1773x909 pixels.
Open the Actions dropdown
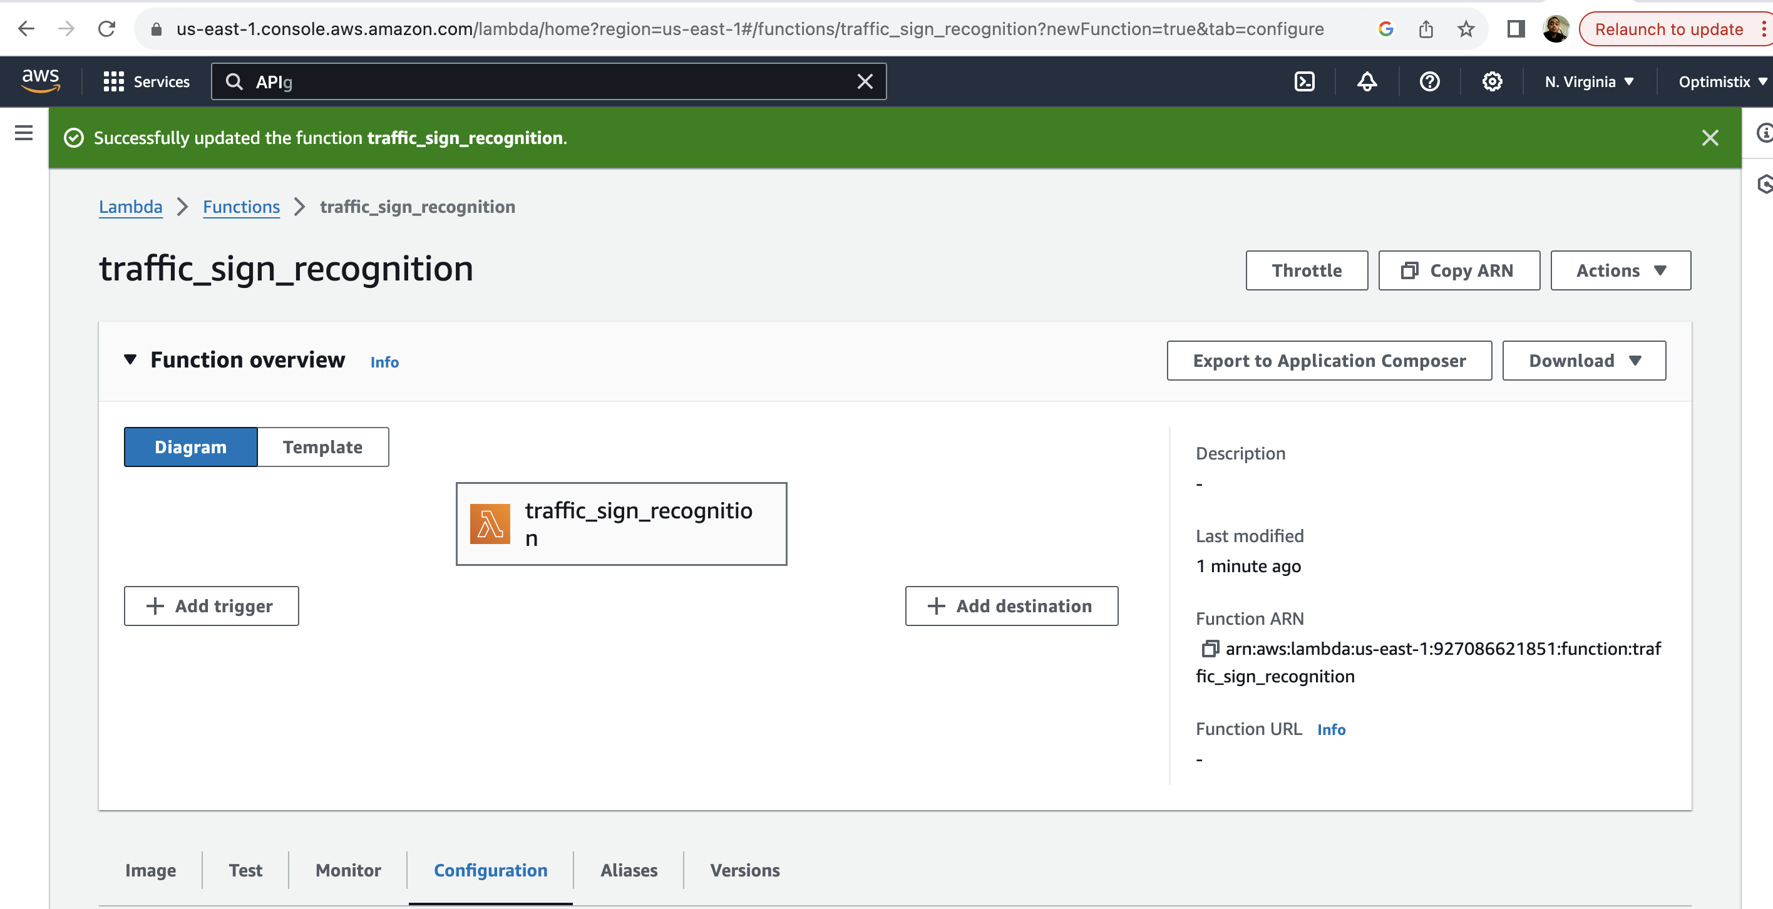point(1620,270)
